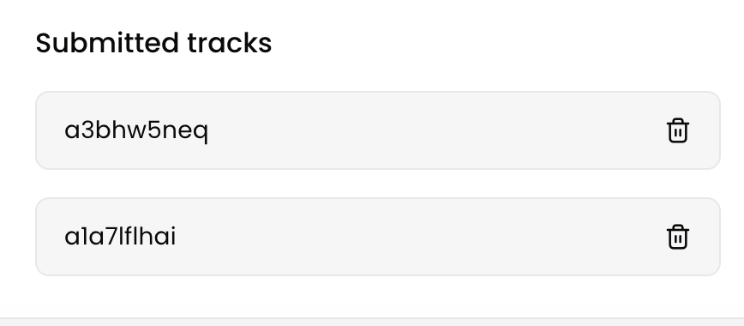
Task: Select the a3bhw5neq track name text
Action: 136,130
